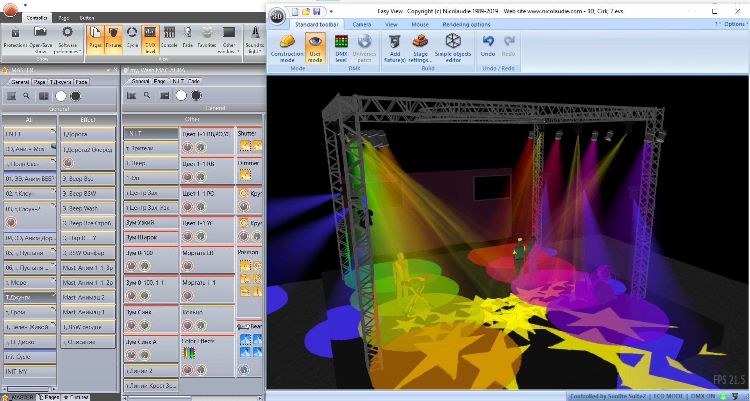Open the Console window
Image resolution: width=750 pixels, height=401 pixels.
(x=169, y=39)
